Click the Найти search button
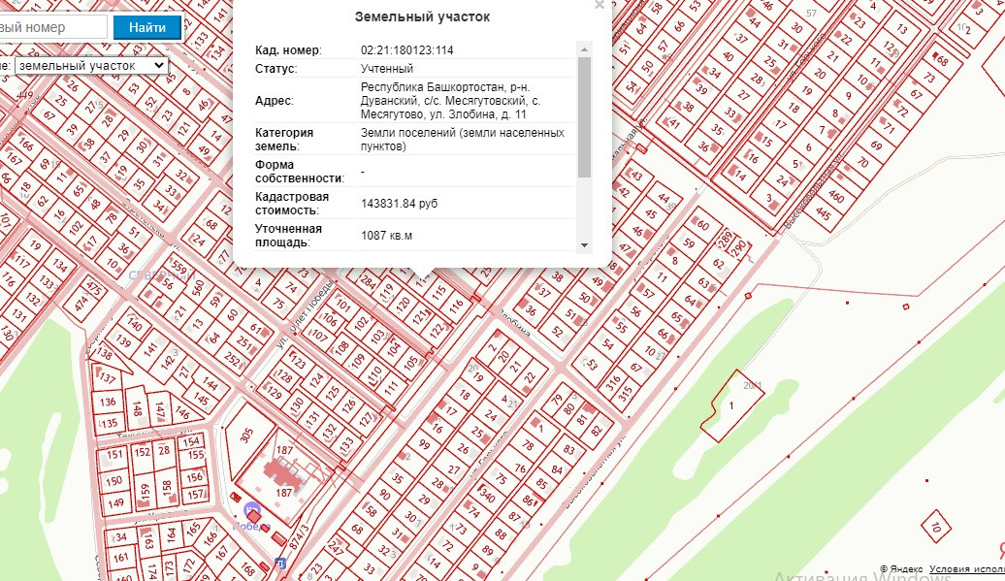This screenshot has width=1005, height=581. click(x=147, y=27)
